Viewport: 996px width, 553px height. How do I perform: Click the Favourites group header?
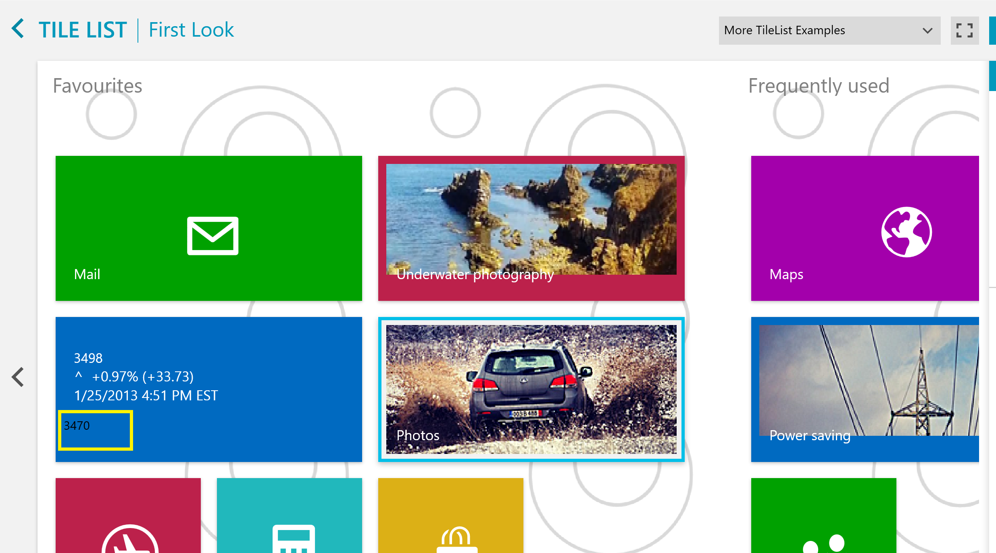click(x=98, y=86)
